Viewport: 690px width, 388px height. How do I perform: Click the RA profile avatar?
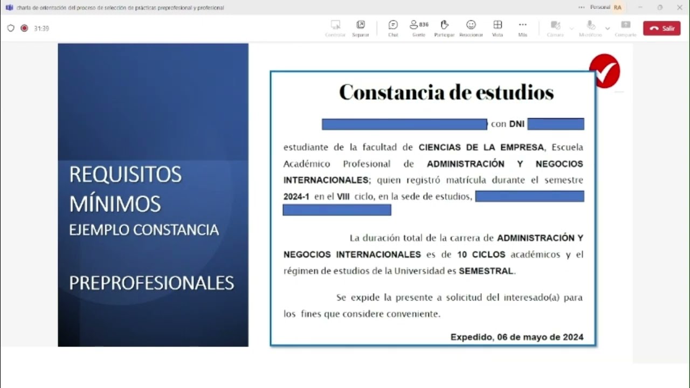pyautogui.click(x=617, y=8)
